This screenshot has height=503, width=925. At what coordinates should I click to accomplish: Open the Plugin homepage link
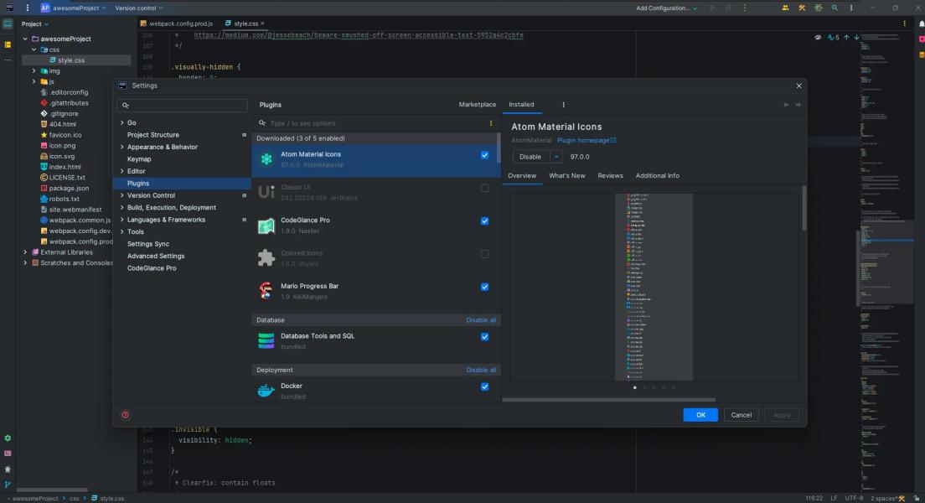pos(586,140)
